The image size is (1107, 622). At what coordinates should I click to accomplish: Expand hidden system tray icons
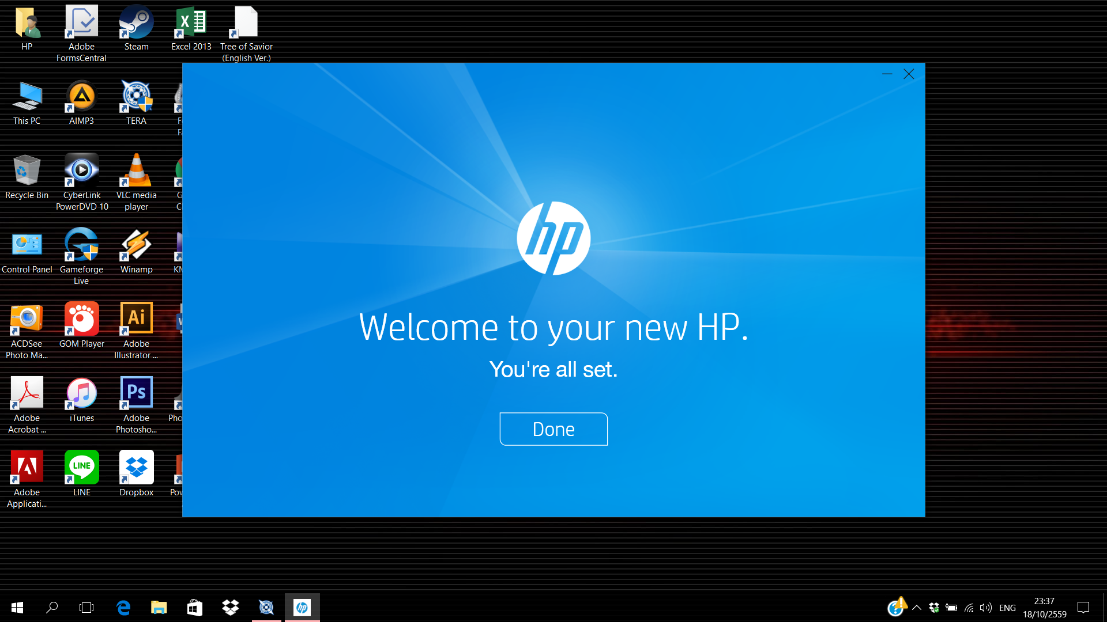917,608
